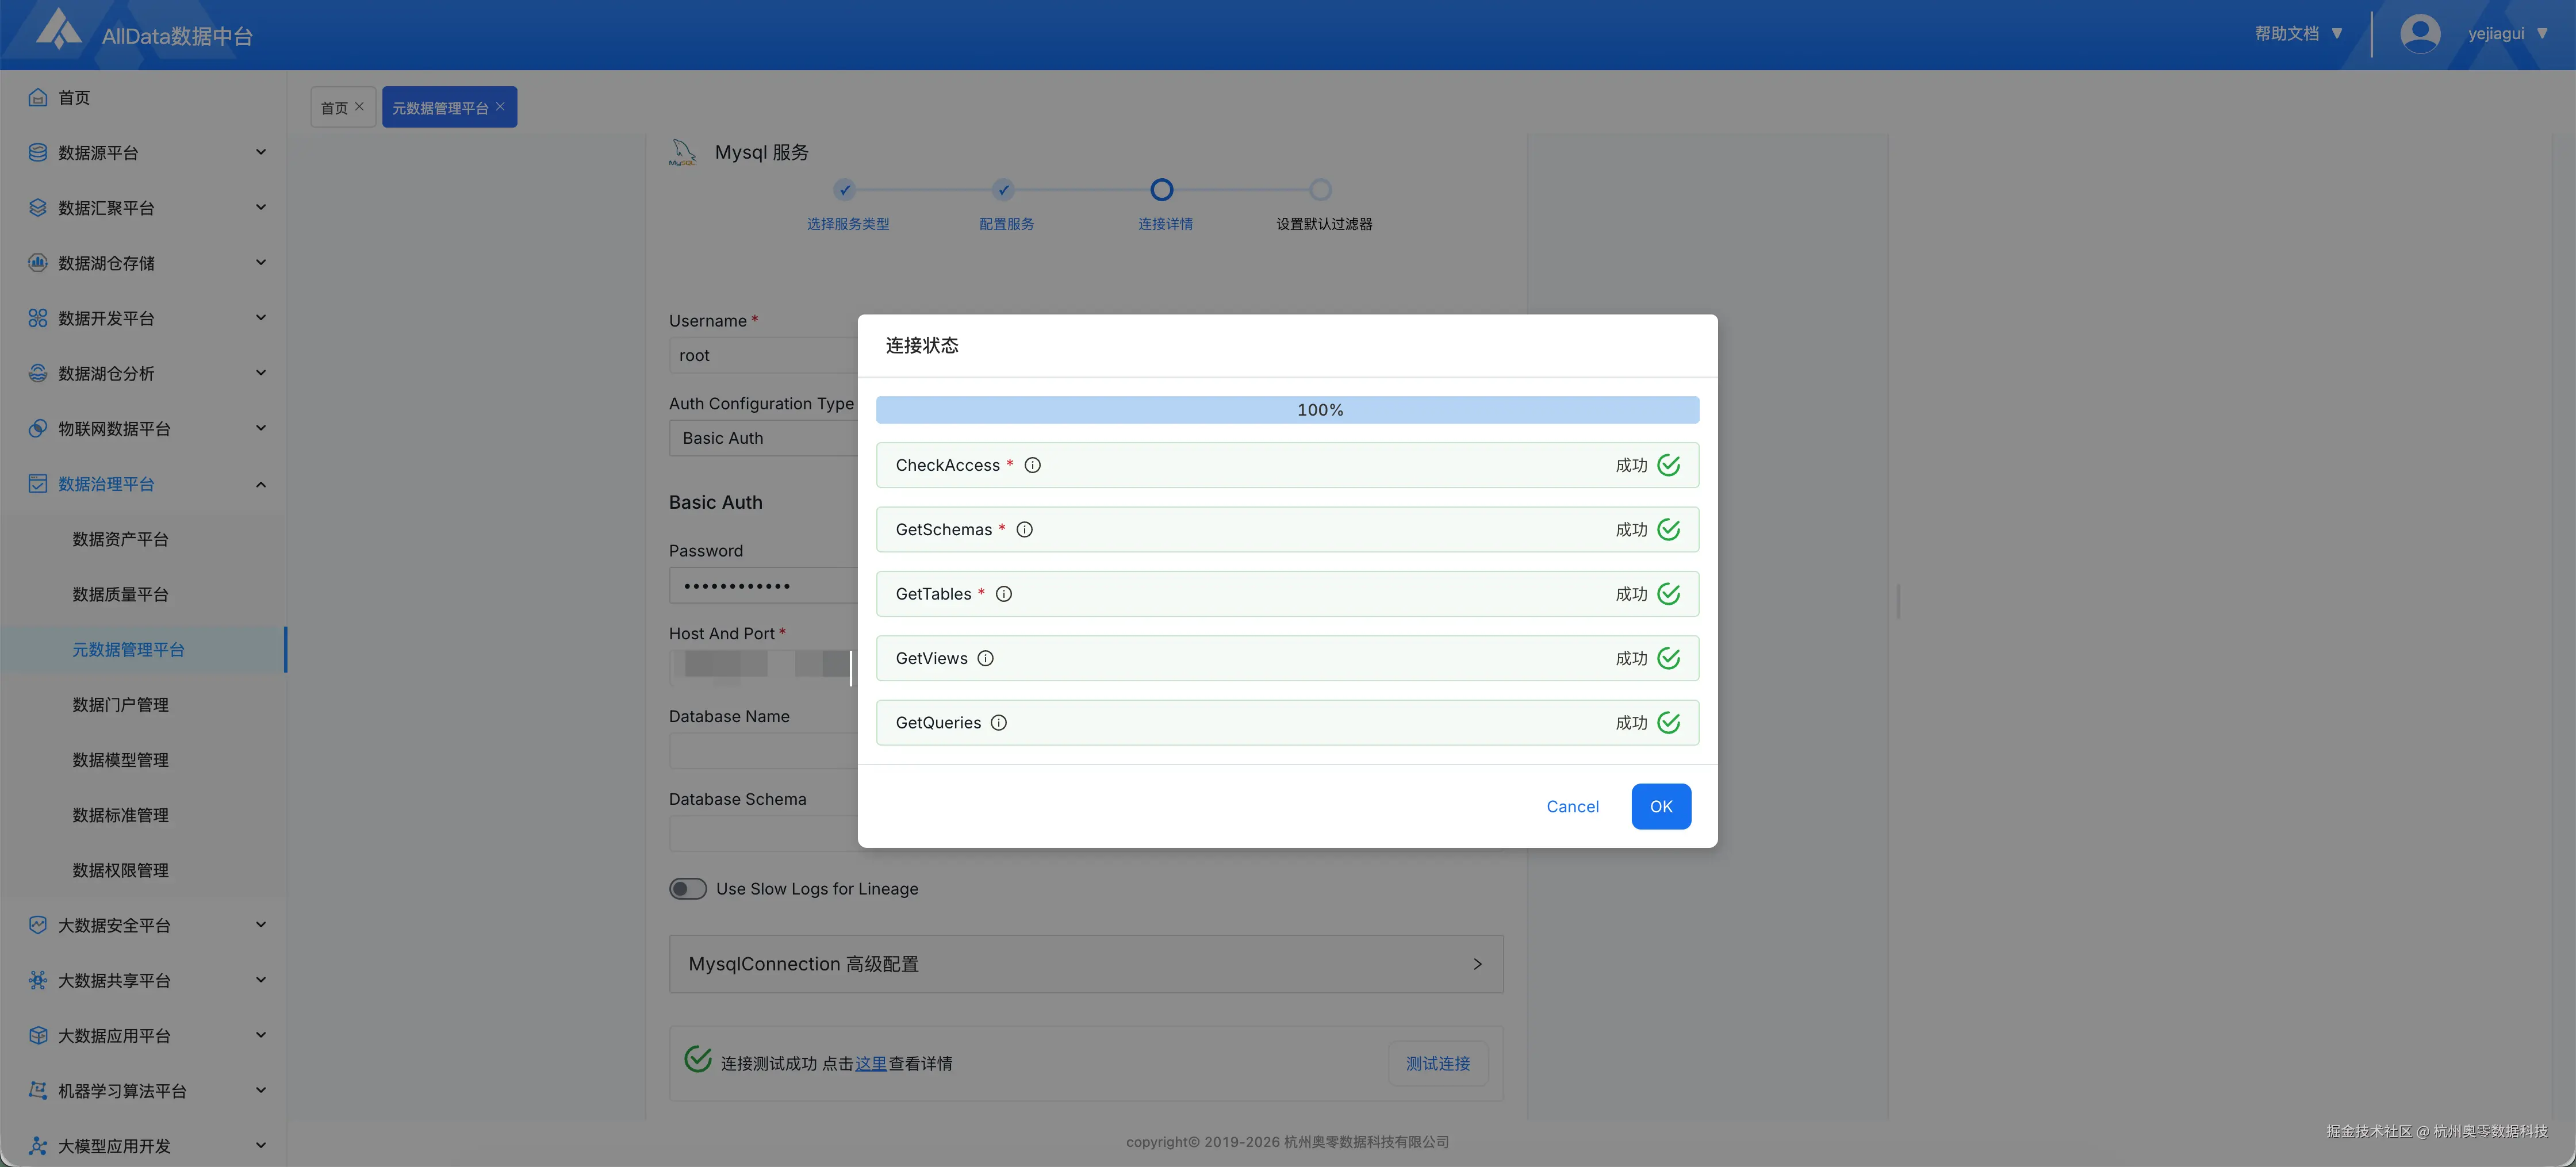This screenshot has width=2576, height=1167.
Task: Open 数据门户管理 submenu item
Action: click(120, 704)
